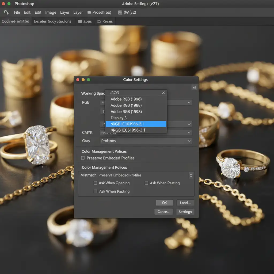Choose Display 3 from the profile list
Screen dimensions: 274x274
119,118
